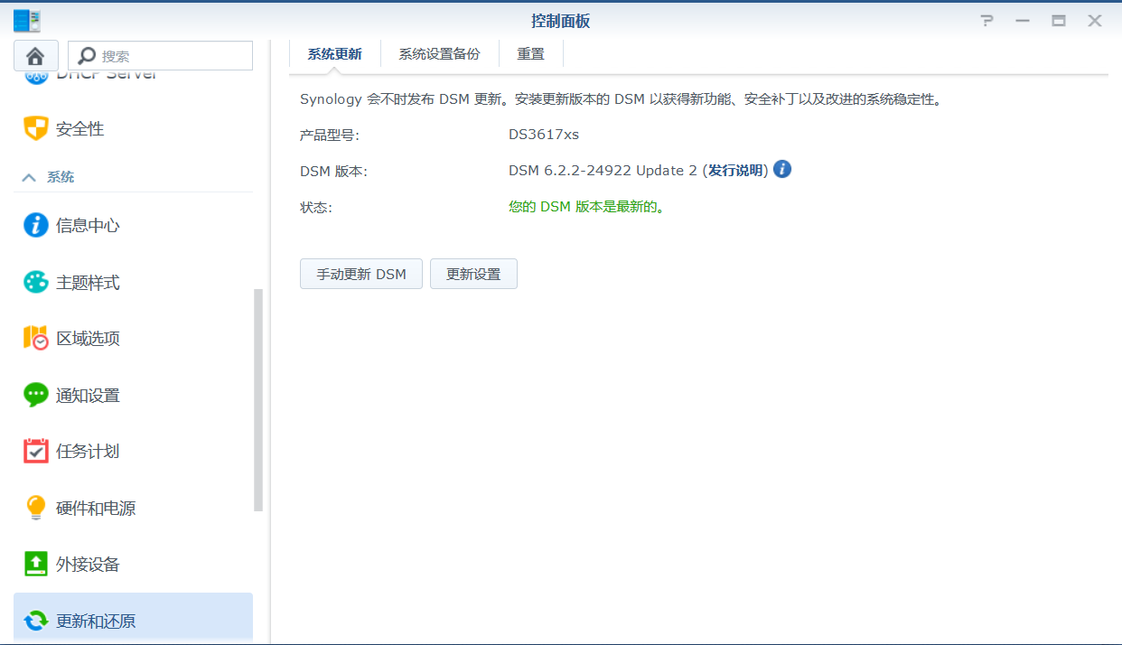Click the Home icon button
Image resolution: width=1122 pixels, height=645 pixels.
36,56
